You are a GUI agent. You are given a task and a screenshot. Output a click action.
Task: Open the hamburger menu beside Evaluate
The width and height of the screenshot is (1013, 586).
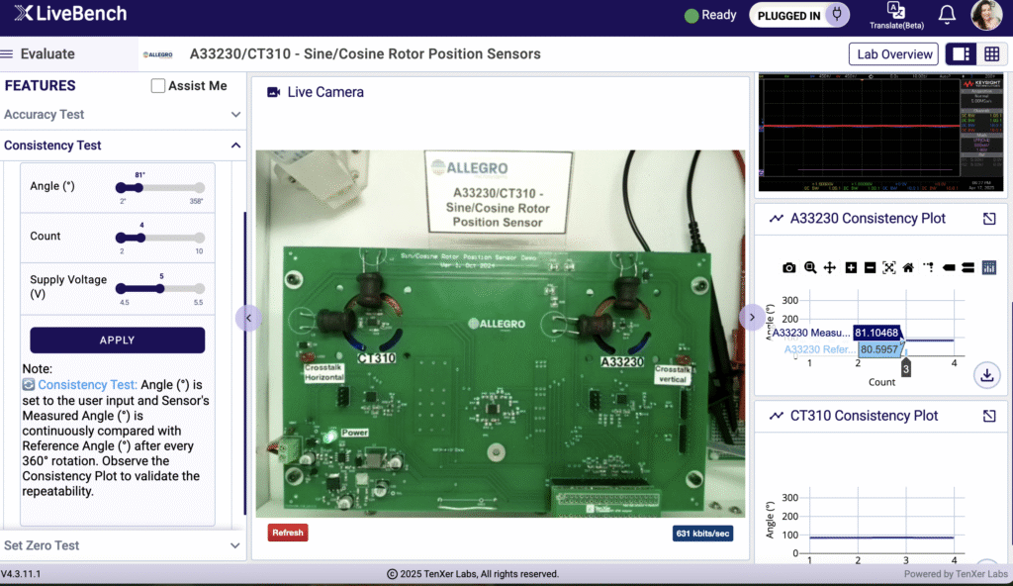click(7, 54)
